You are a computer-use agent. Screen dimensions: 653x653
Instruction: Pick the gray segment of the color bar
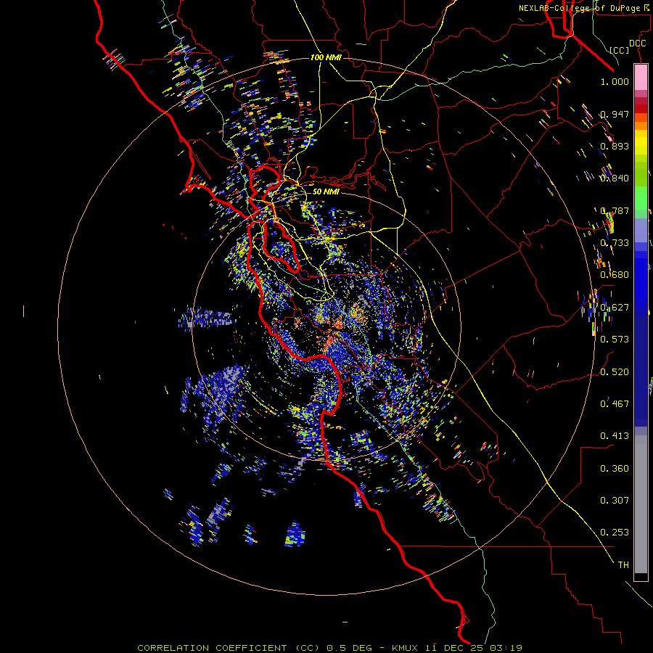641,504
